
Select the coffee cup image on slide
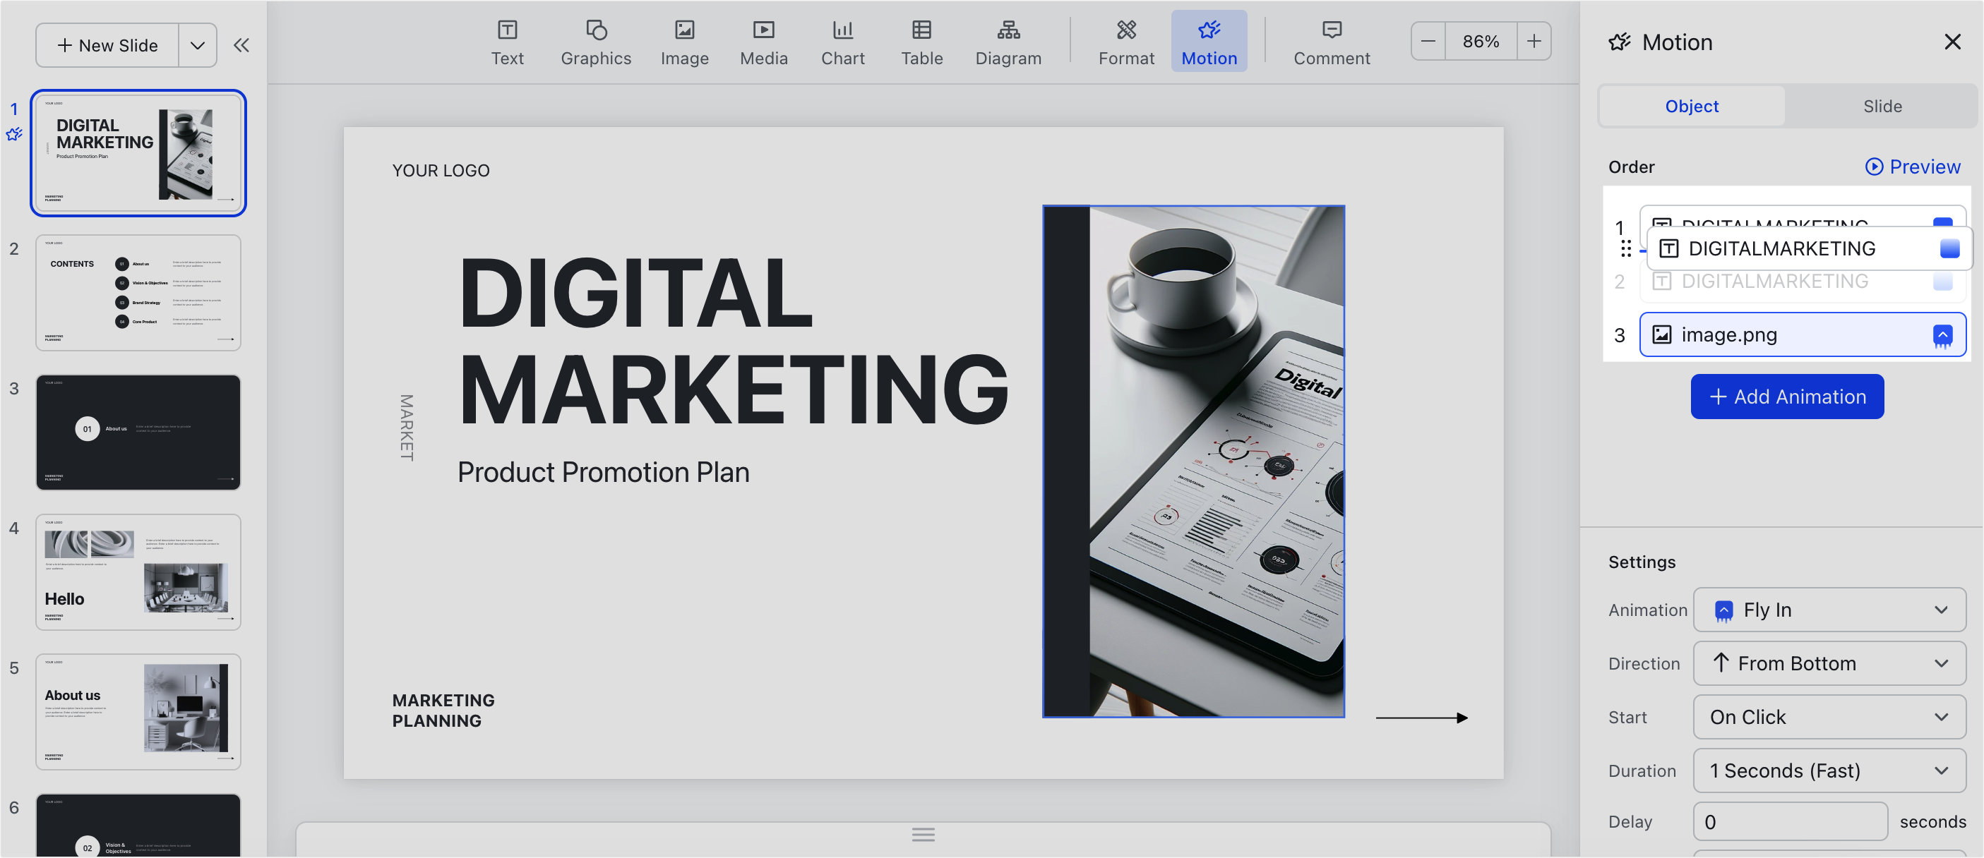click(1193, 461)
